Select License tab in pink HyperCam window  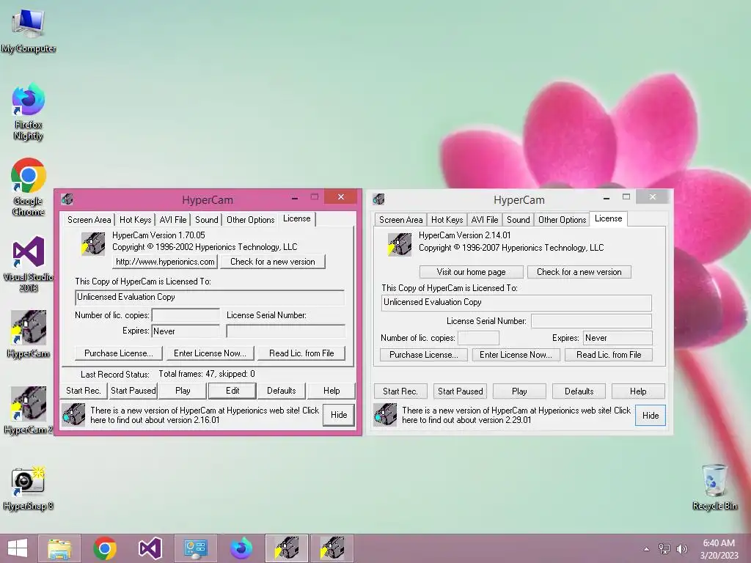click(297, 218)
